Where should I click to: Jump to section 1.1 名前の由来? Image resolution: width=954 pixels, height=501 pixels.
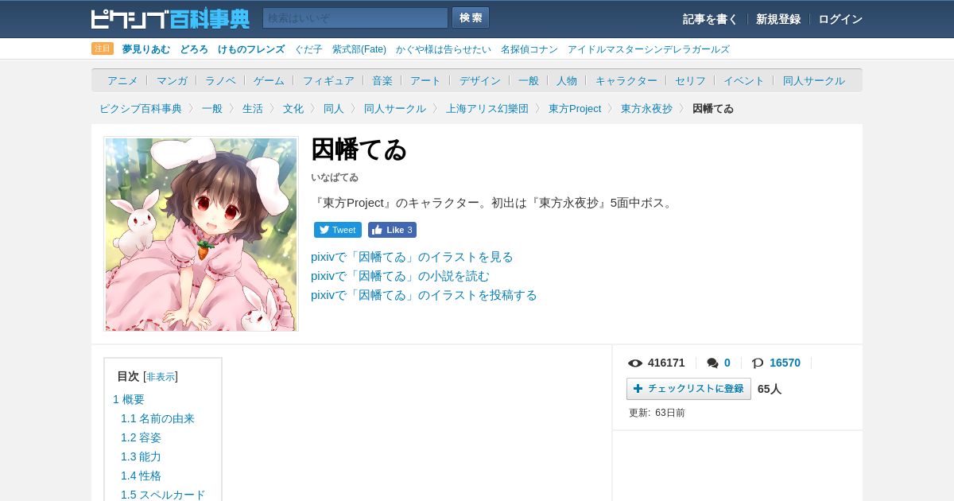point(157,418)
